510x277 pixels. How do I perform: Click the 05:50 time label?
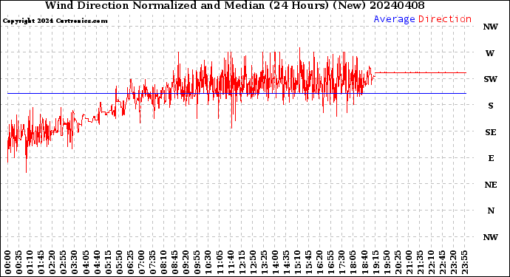pos(119,262)
